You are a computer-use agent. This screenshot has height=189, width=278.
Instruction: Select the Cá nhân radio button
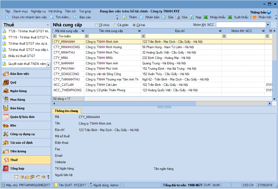[115, 25]
